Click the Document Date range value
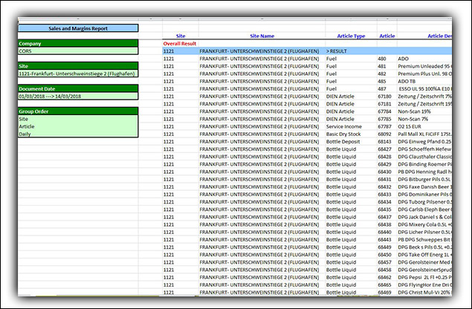472x309 pixels. click(x=78, y=96)
